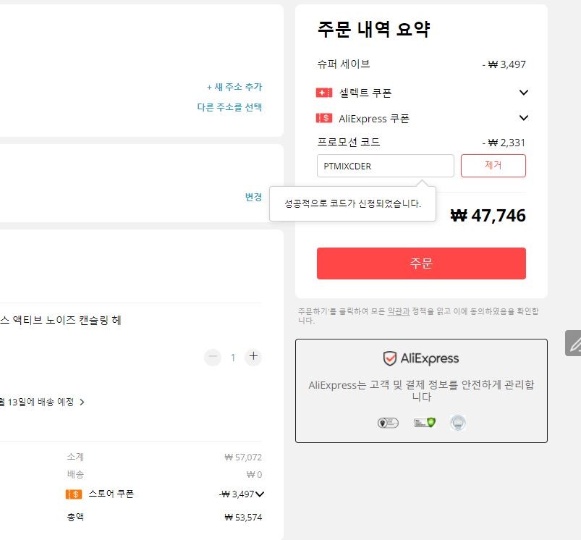Click the orange store coupon icon

[x=73, y=494]
